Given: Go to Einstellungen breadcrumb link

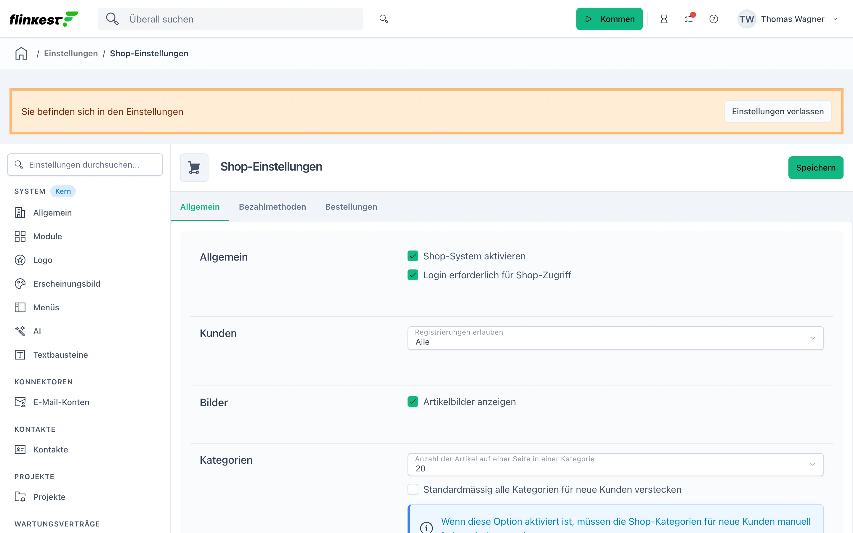Looking at the screenshot, I should pos(71,53).
